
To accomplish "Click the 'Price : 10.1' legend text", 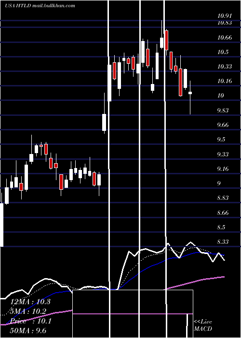I will click(x=31, y=321).
